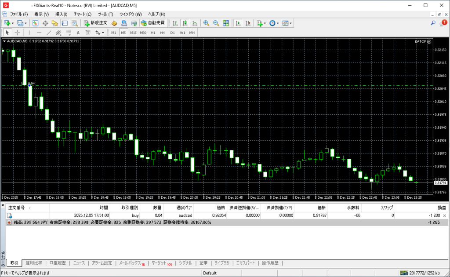Viewport: 450px width, 277px height.
Task: Open the チャート (C) menu
Action: (x=83, y=14)
